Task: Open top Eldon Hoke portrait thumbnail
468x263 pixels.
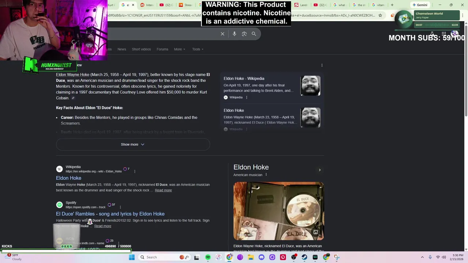Action: click(x=310, y=86)
